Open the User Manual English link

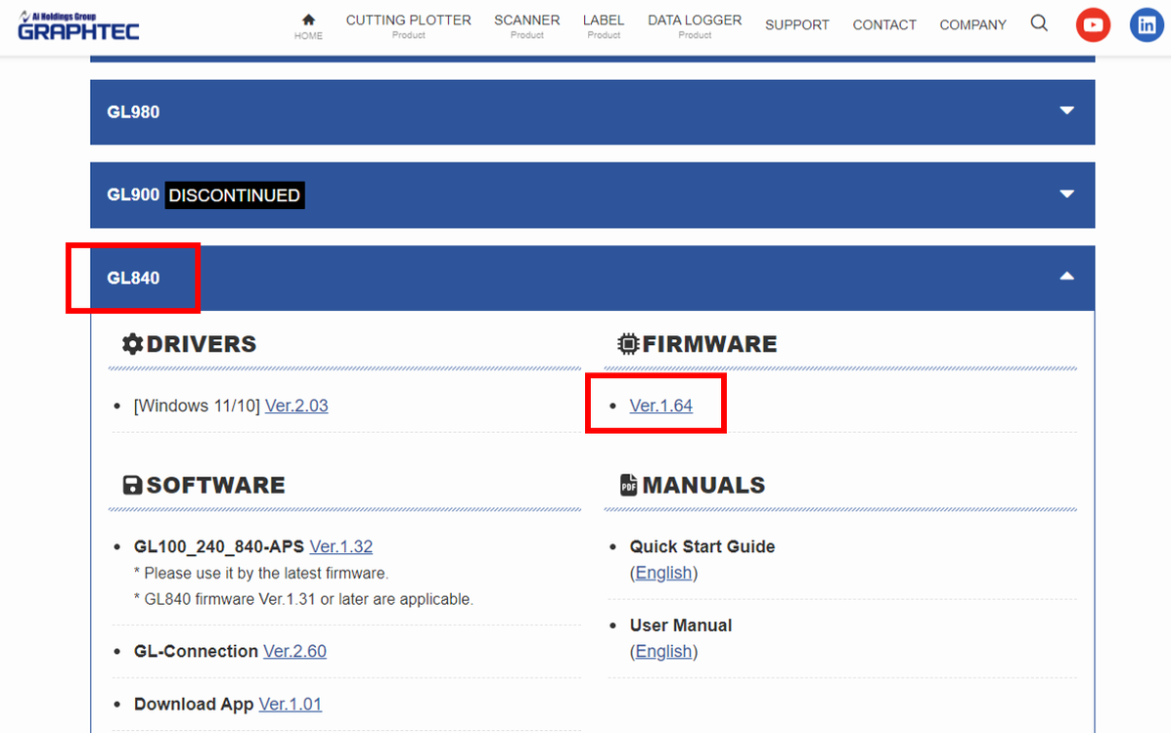[x=663, y=652]
